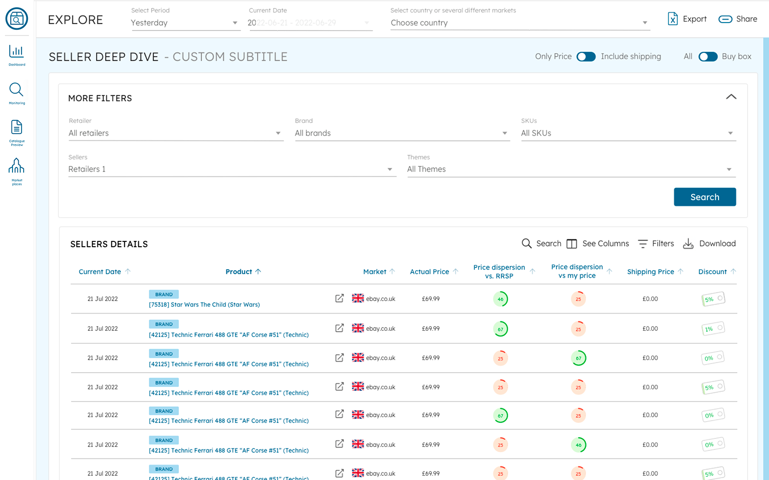Open the Retailer dropdown
Viewport: 769px width, 480px height.
(176, 133)
